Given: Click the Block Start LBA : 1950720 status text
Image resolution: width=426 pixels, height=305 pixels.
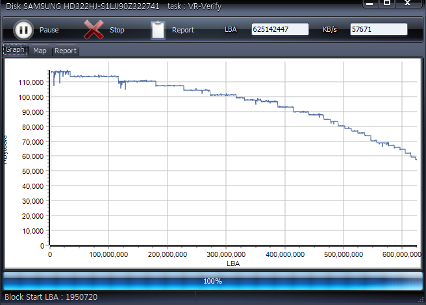Looking at the screenshot, I should pos(51,297).
